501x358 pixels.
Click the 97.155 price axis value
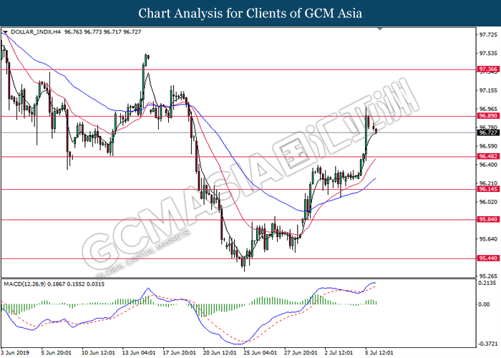(x=489, y=91)
